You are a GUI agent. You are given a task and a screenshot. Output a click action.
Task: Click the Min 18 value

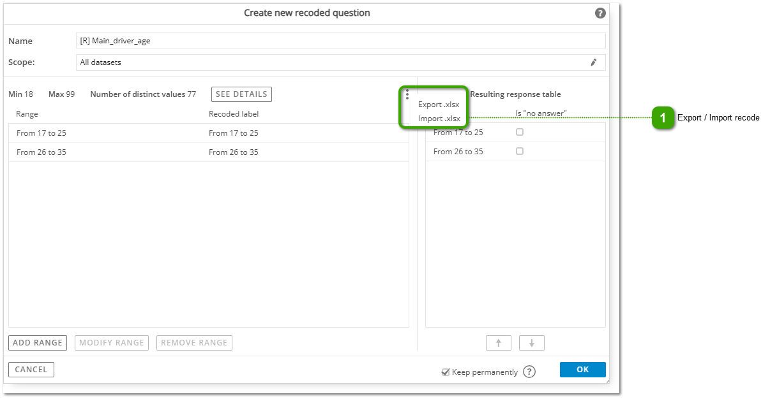(x=20, y=94)
